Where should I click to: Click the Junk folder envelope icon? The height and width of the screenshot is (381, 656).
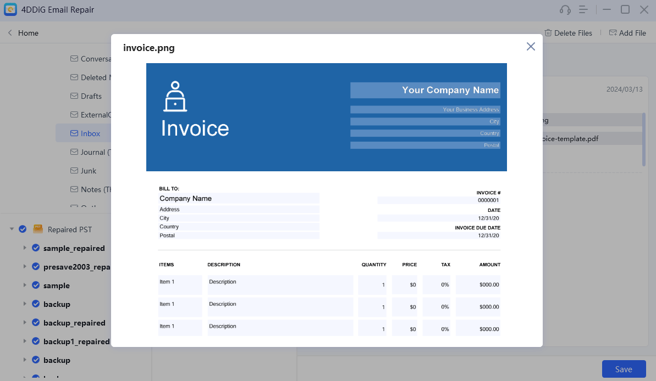pos(74,171)
